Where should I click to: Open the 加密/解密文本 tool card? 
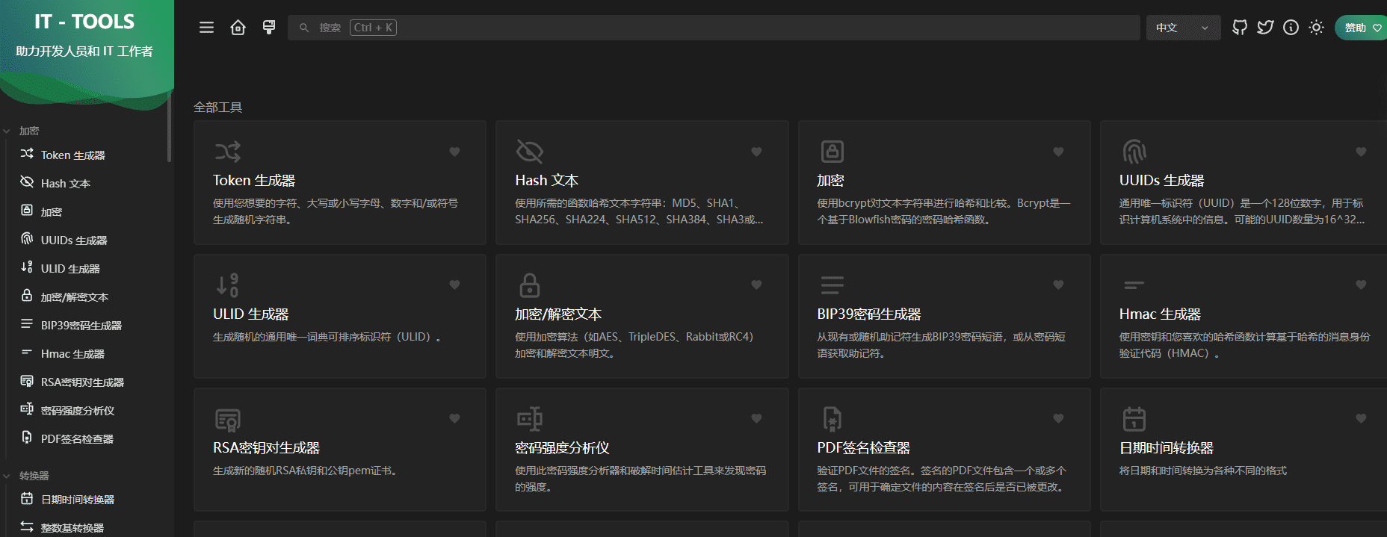(x=641, y=316)
